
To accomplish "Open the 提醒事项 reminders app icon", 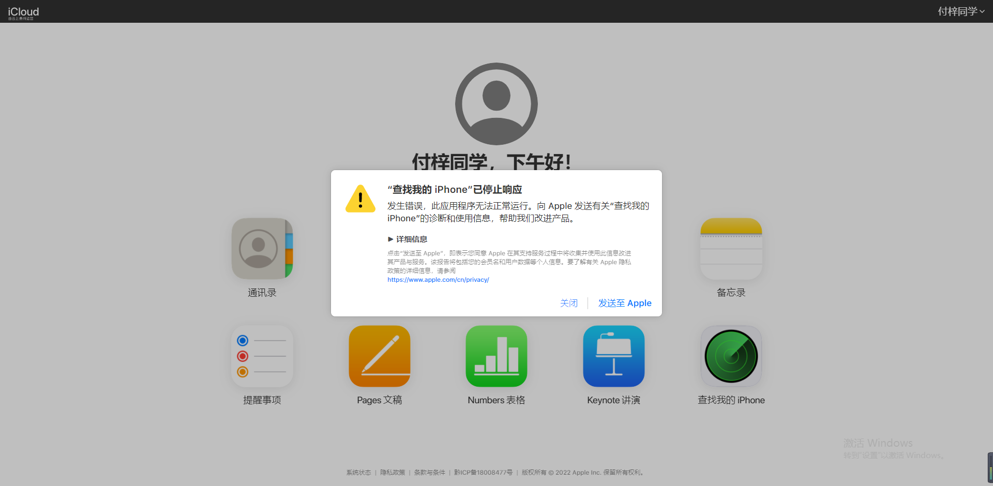I will (x=262, y=356).
